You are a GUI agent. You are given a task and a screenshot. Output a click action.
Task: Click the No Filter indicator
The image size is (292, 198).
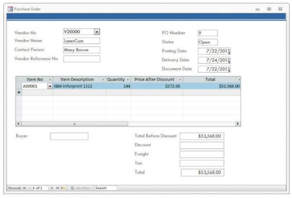click(x=80, y=188)
